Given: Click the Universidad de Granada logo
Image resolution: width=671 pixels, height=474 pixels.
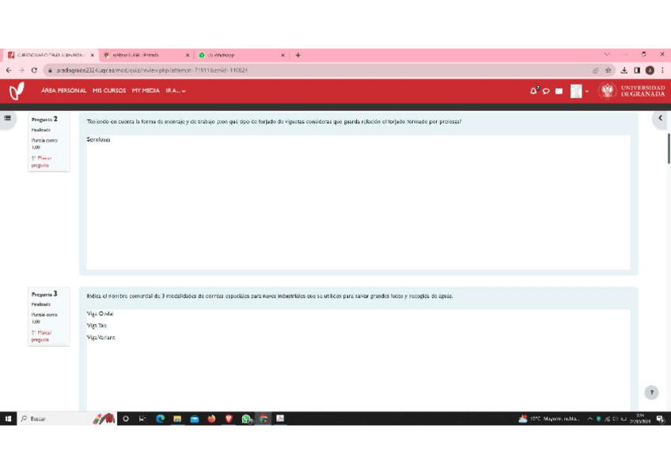Looking at the screenshot, I should click(631, 91).
